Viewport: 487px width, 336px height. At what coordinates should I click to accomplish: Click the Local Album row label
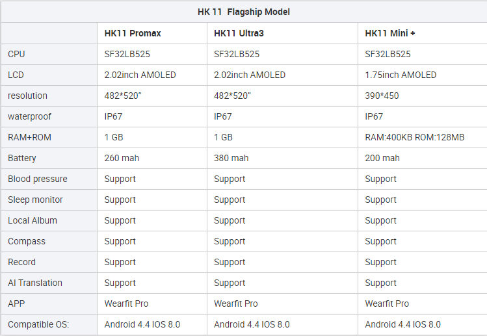(33, 220)
